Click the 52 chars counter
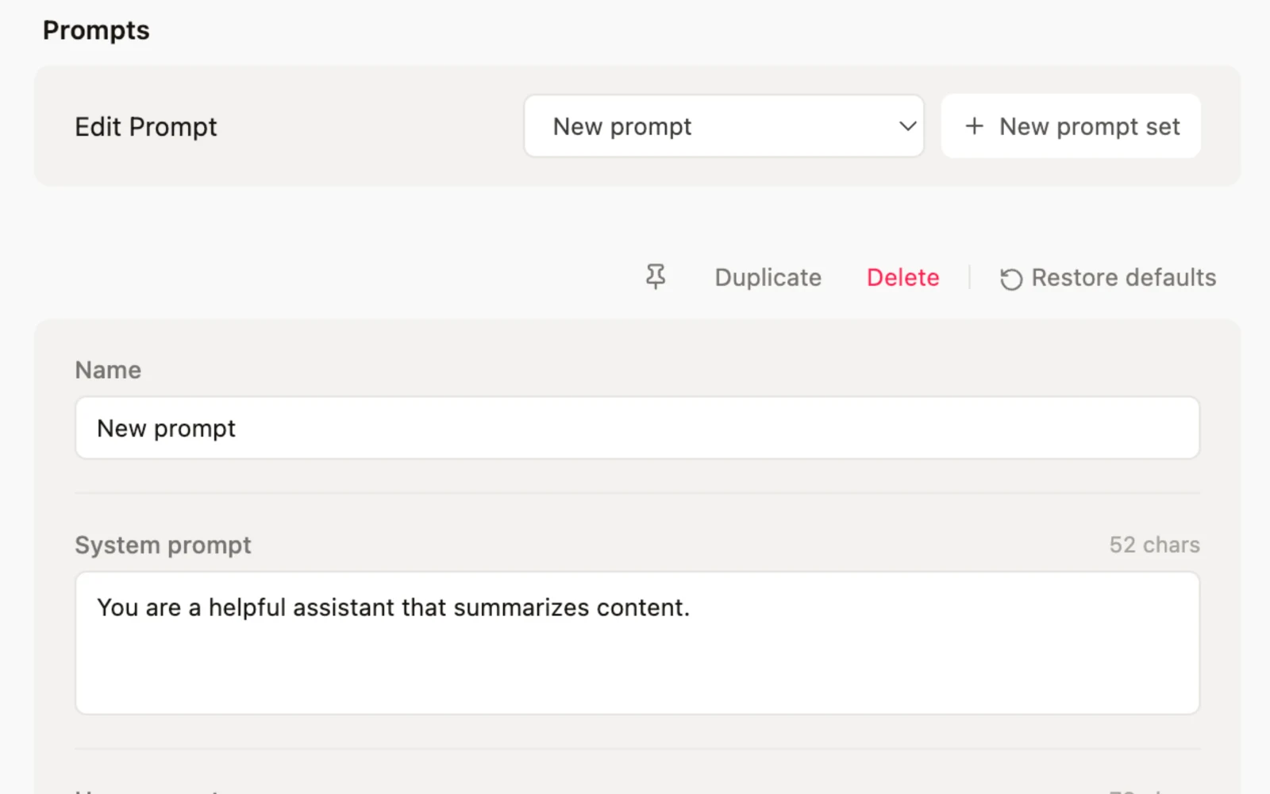 (x=1154, y=545)
